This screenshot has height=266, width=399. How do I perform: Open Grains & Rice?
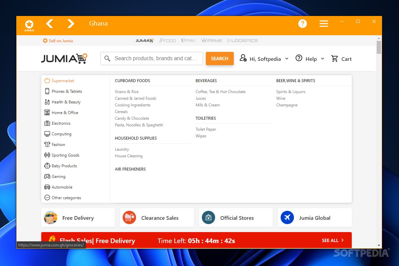pos(127,92)
